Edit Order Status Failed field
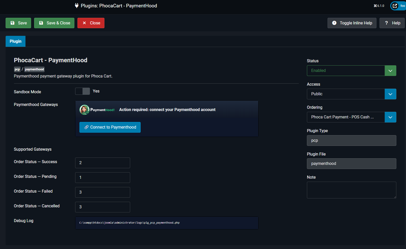The width and height of the screenshot is (406, 249). (x=103, y=192)
